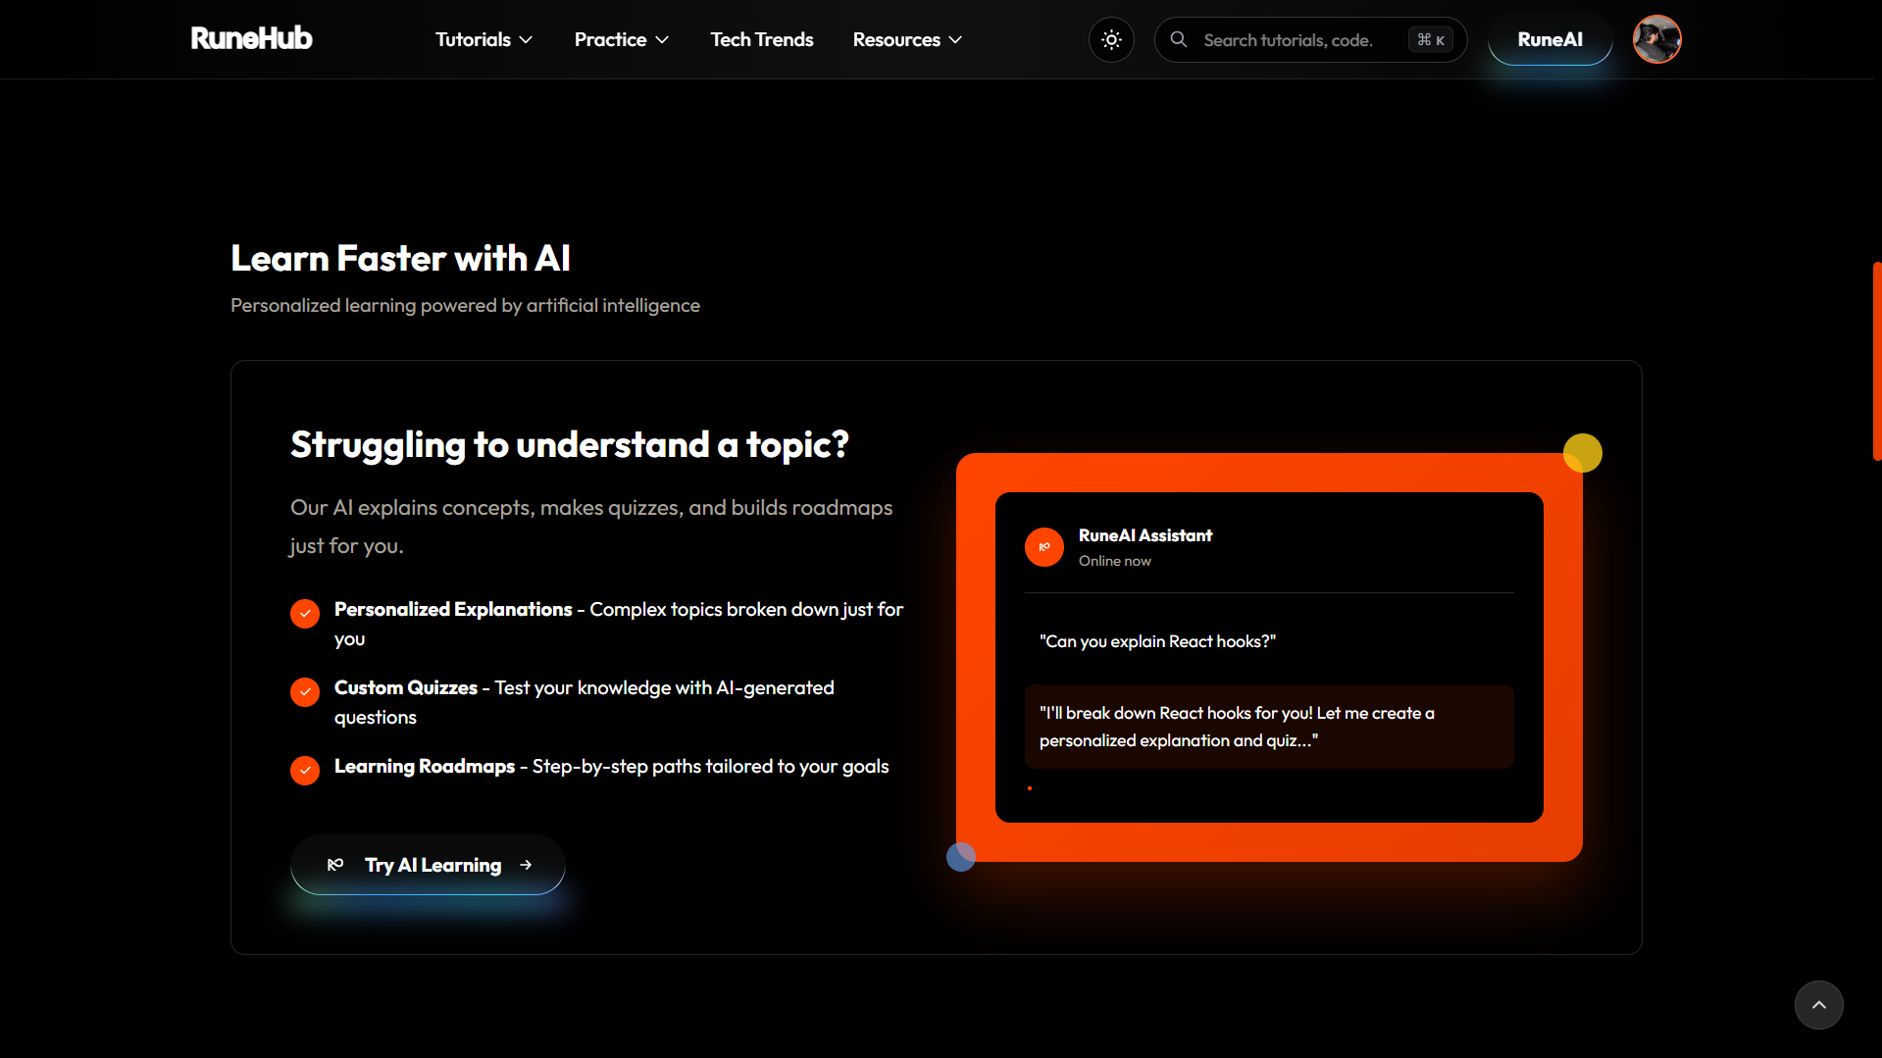Click the rune icon in Try AI Learning

click(x=335, y=865)
